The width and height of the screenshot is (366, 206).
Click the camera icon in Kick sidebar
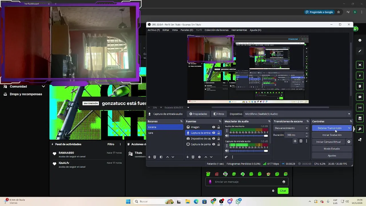pos(360,65)
